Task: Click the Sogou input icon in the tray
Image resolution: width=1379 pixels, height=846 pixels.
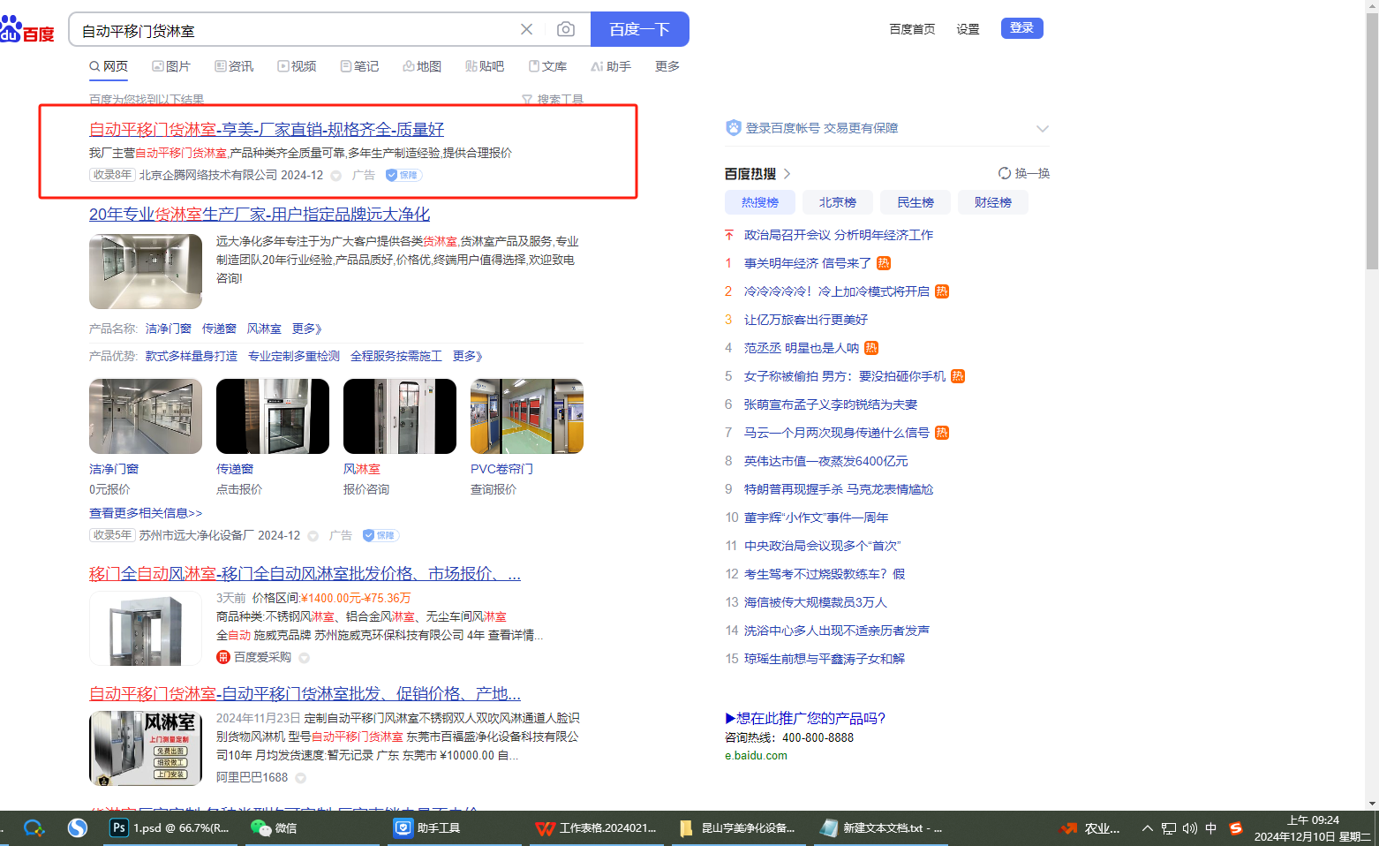Action: point(1236,828)
